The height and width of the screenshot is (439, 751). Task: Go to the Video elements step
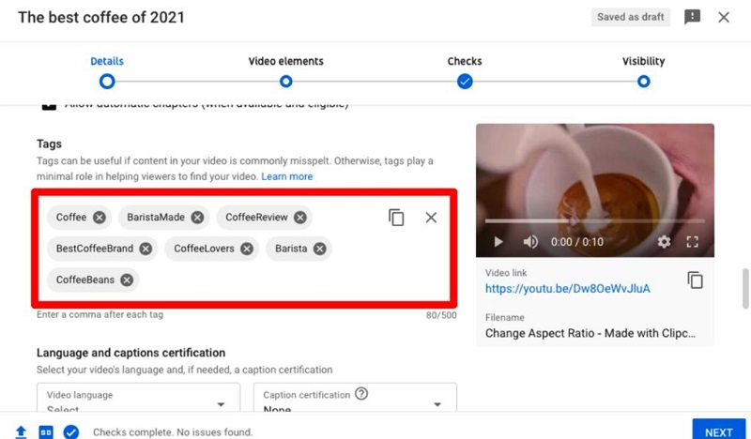(286, 72)
